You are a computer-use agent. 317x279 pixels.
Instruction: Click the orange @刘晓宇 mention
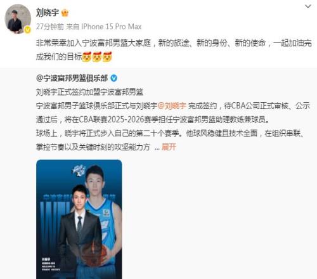172,106
